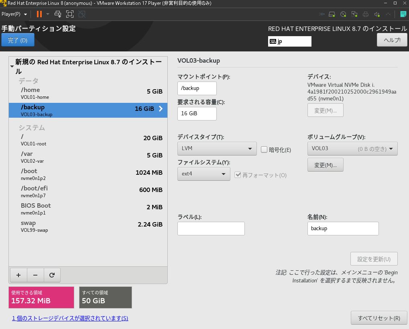Click the expand devices arrows icon

[x=322, y=14]
